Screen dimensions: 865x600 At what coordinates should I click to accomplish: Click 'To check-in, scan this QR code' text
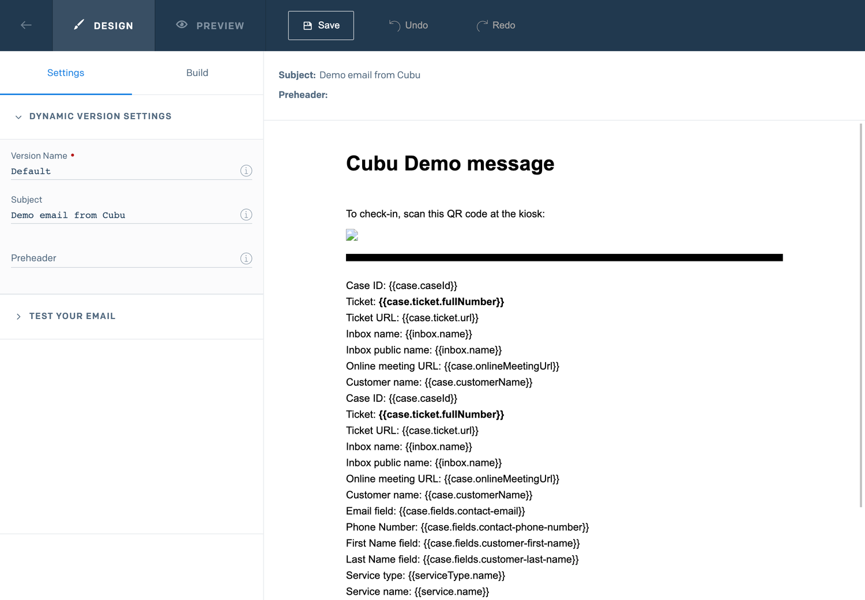click(x=445, y=214)
